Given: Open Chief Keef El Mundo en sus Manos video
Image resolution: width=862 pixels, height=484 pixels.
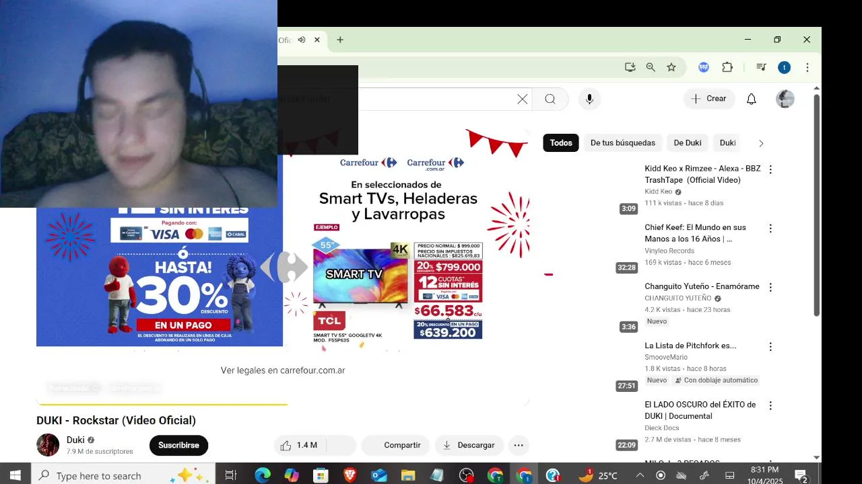Looking at the screenshot, I should click(x=695, y=233).
